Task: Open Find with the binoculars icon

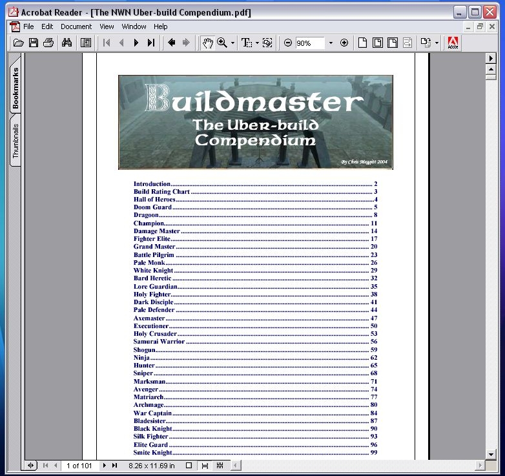Action: pos(67,43)
